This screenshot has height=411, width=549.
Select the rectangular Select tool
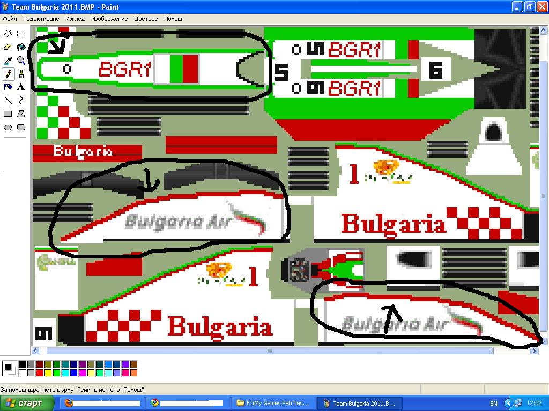click(21, 34)
